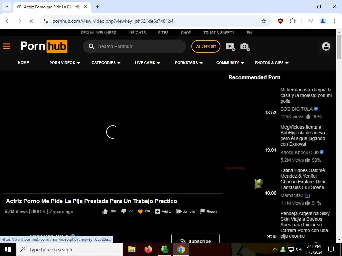Open the SHOP link
The height and width of the screenshot is (256, 342).
[x=186, y=33]
